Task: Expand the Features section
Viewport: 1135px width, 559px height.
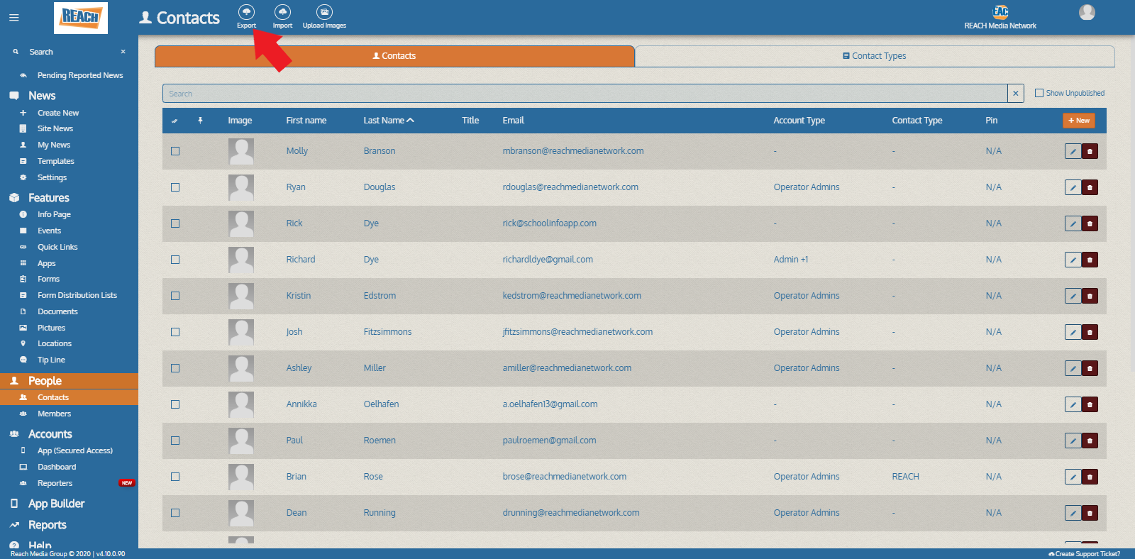Action: 49,198
